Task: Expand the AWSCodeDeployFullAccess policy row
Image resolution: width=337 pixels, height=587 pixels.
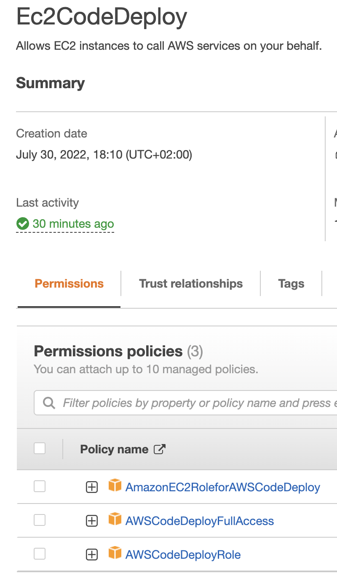Action: click(92, 521)
